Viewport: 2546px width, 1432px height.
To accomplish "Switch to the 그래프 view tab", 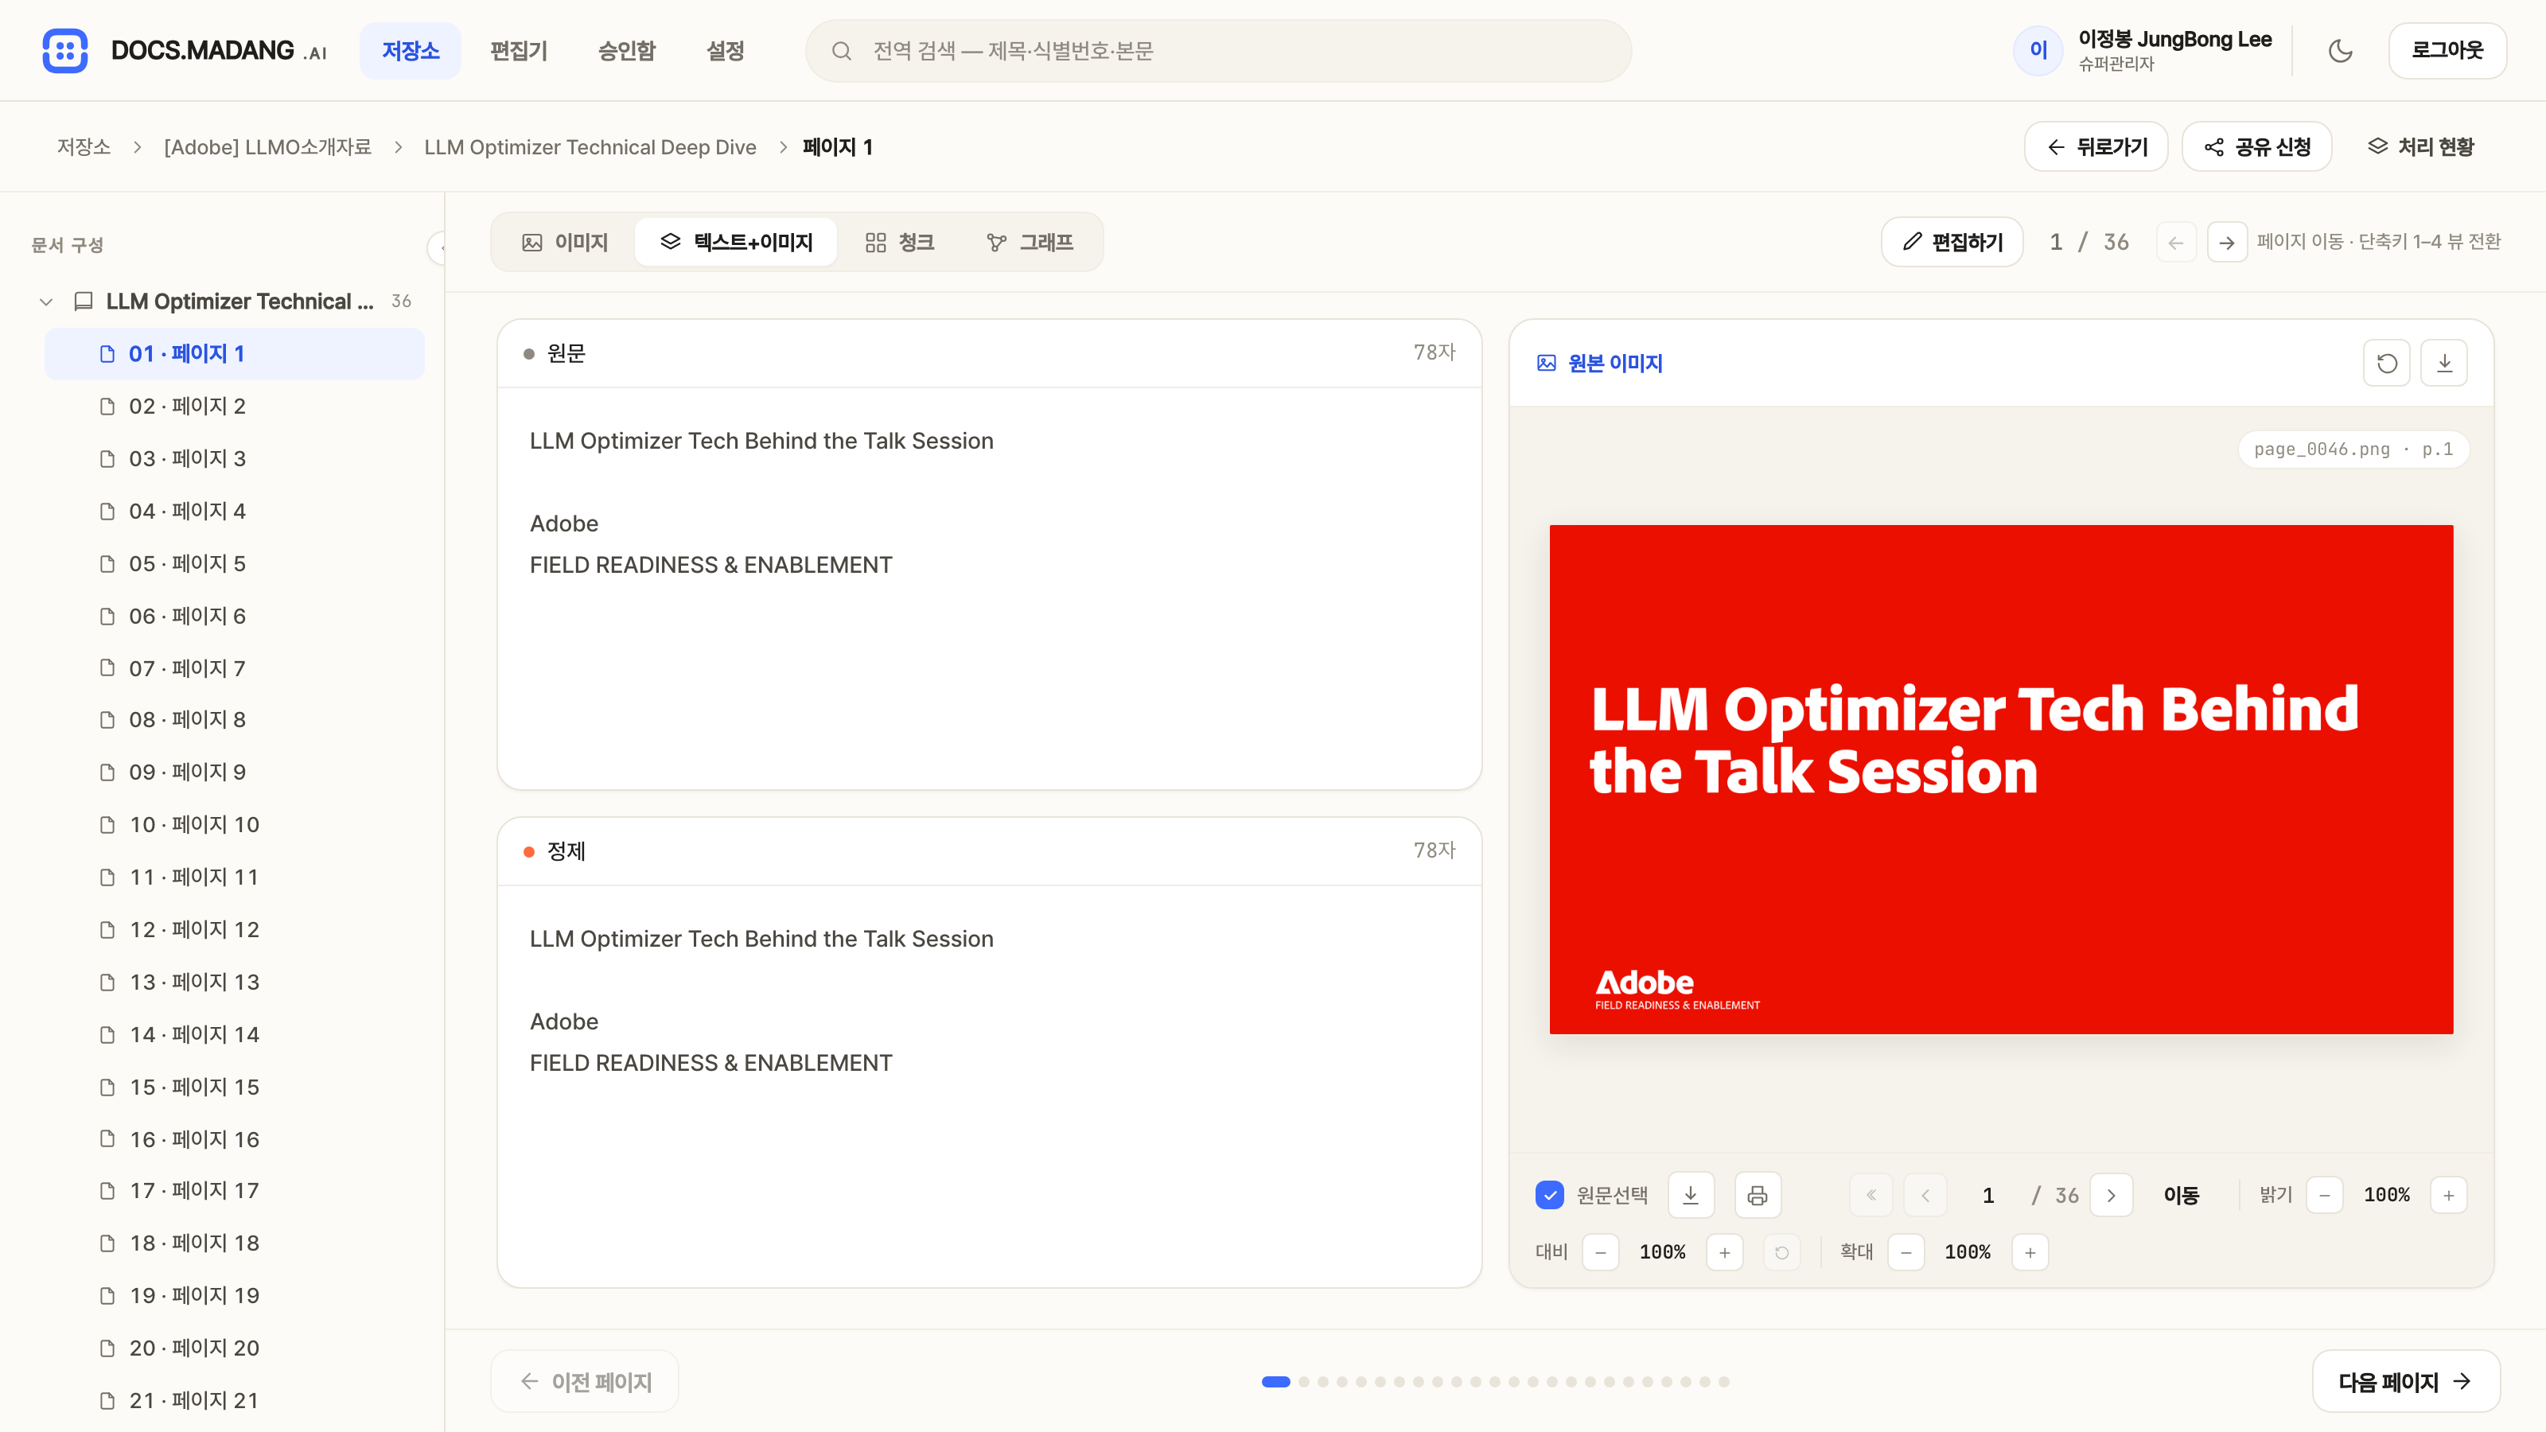I will pos(1030,242).
